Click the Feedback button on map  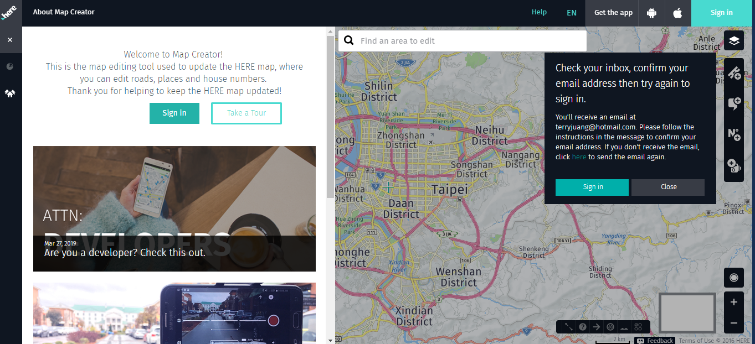(x=655, y=341)
